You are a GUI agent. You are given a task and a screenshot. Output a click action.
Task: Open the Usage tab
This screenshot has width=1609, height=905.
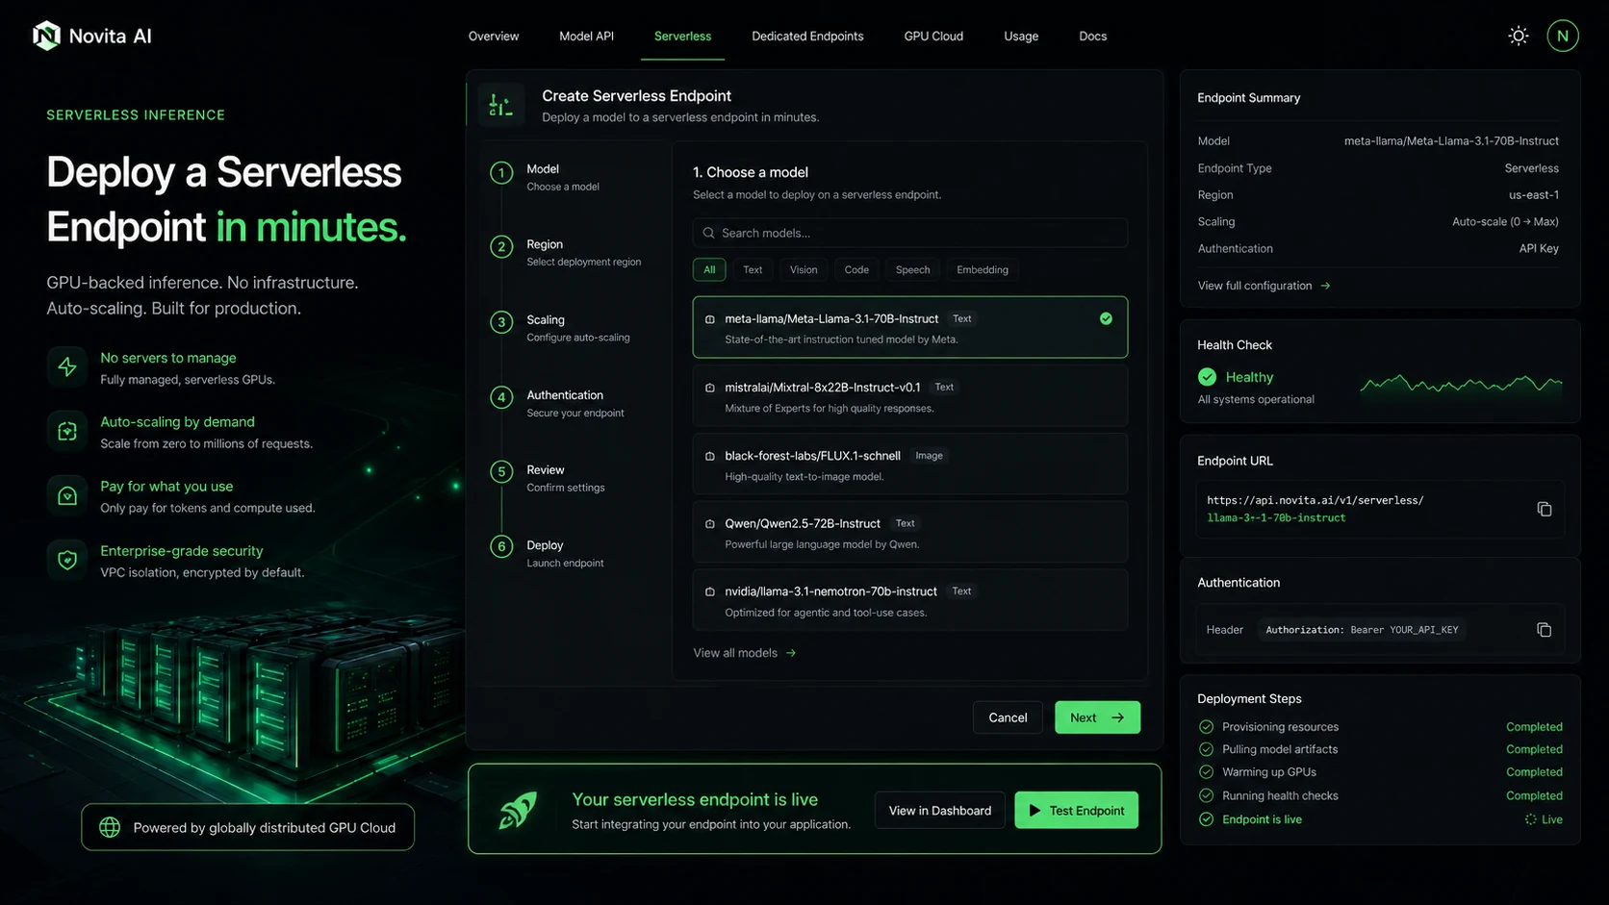1021,37
